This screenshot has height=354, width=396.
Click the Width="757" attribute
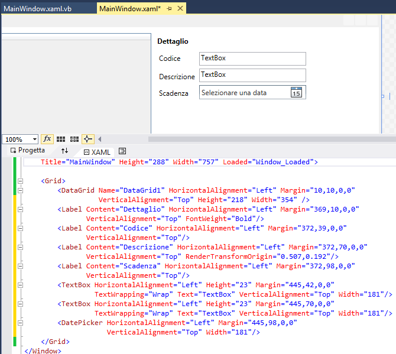pos(196,162)
